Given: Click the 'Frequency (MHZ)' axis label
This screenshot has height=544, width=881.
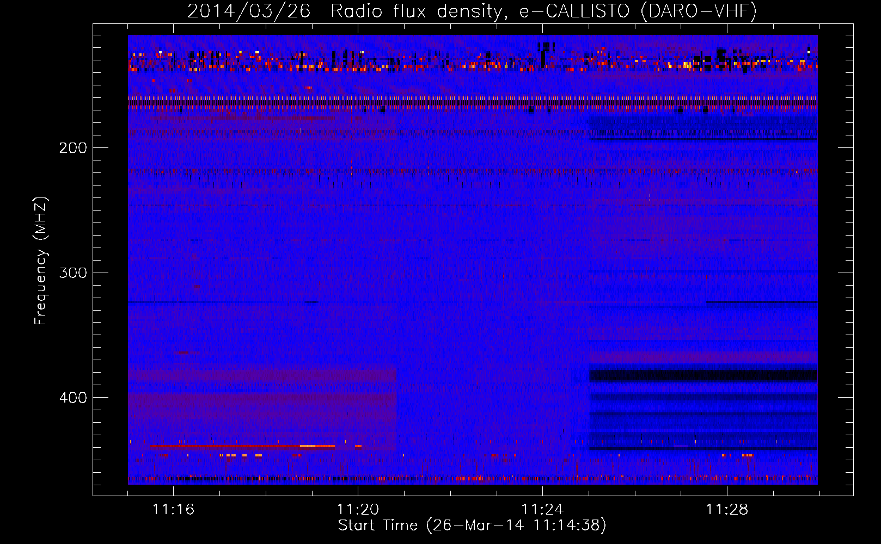Looking at the screenshot, I should 41,261.
